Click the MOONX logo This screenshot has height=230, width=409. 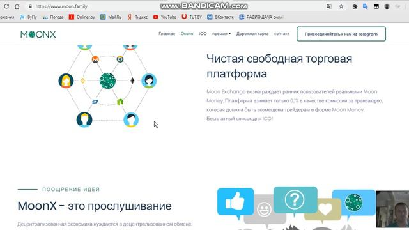coord(38,34)
